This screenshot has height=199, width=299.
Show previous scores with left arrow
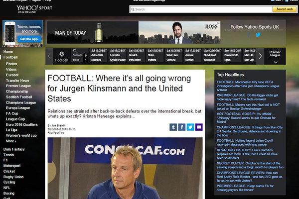pyautogui.click(x=49, y=56)
